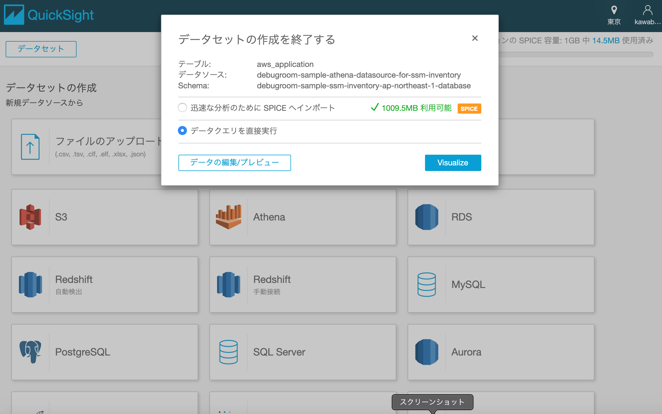Select the SQL Server data source label
Viewport: 662px width, 414px height.
point(279,352)
